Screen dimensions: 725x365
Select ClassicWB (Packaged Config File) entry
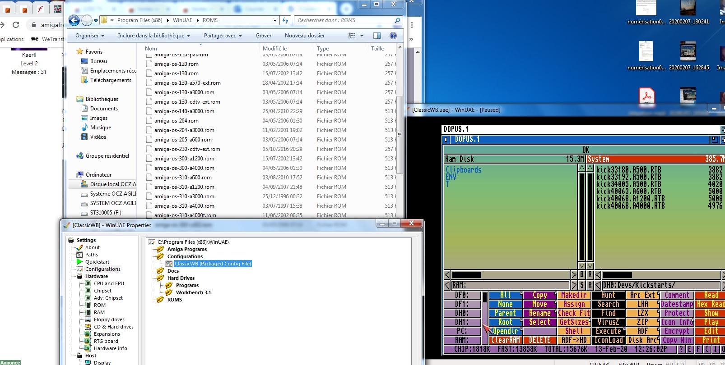[x=213, y=264]
